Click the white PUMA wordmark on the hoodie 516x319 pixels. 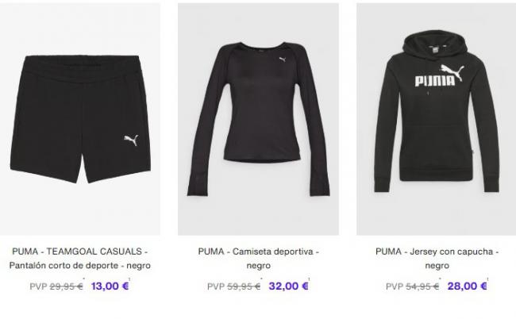[435, 81]
